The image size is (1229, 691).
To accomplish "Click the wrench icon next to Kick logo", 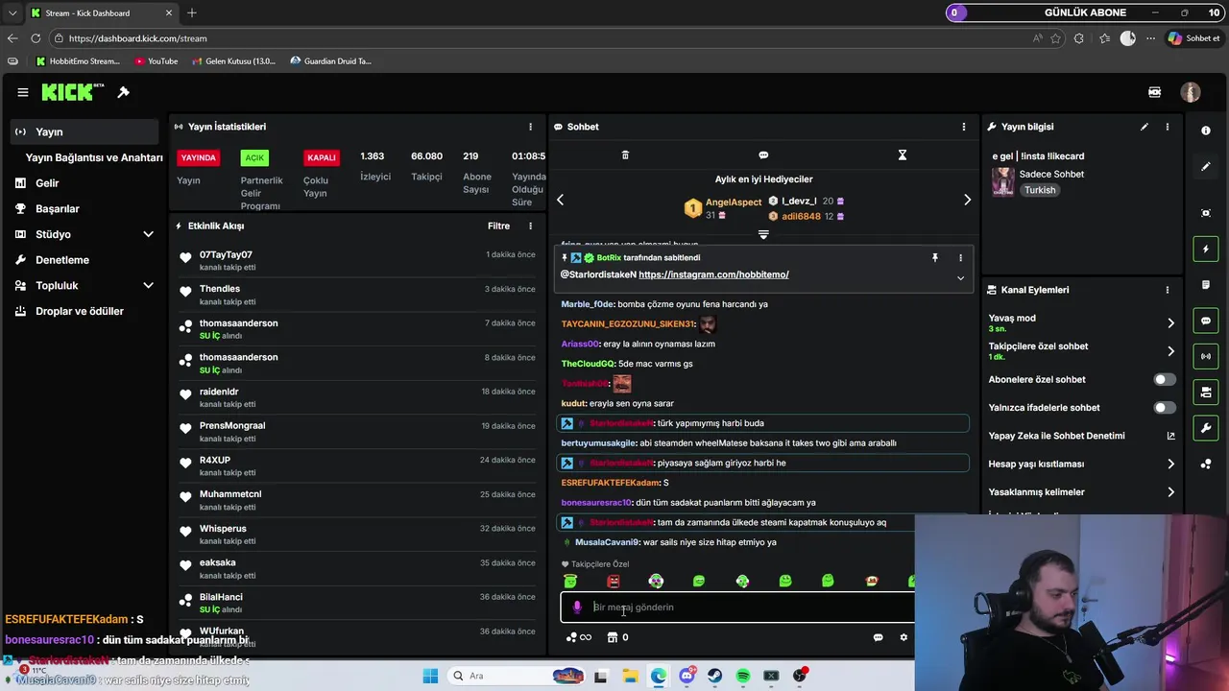I will point(123,92).
